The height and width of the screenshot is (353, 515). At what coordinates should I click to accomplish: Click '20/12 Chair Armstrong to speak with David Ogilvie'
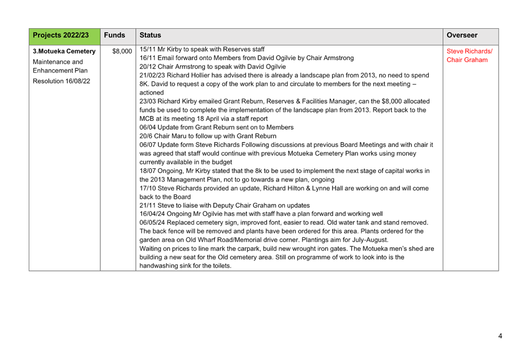[212, 66]
